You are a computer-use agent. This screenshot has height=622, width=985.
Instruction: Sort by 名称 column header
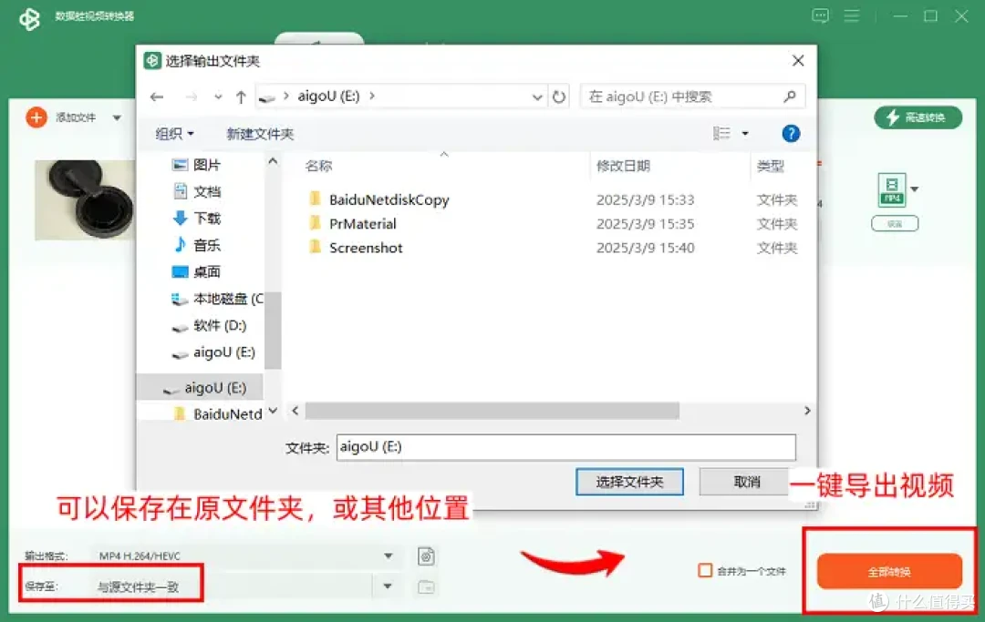(318, 166)
